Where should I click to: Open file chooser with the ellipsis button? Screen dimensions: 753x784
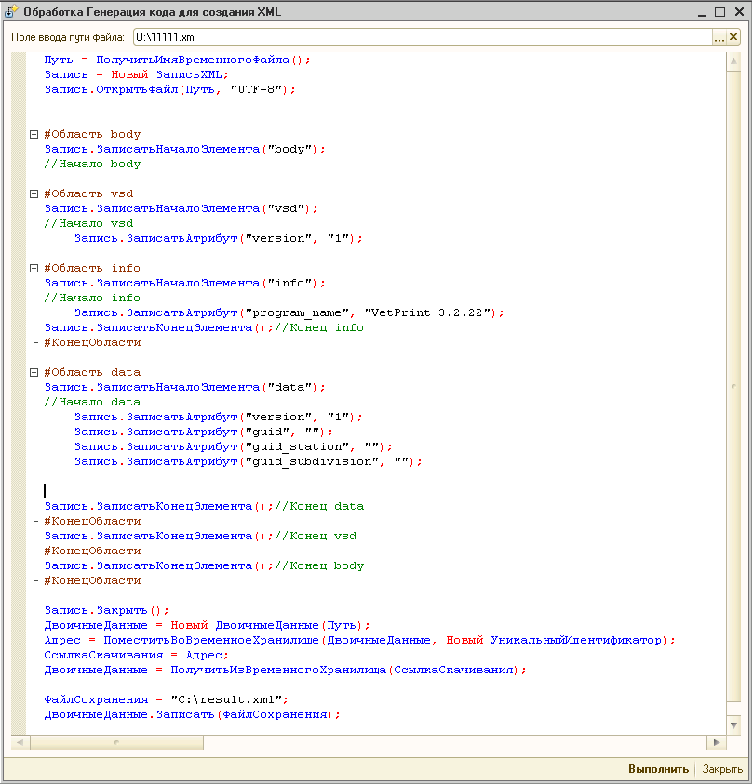[x=719, y=37]
